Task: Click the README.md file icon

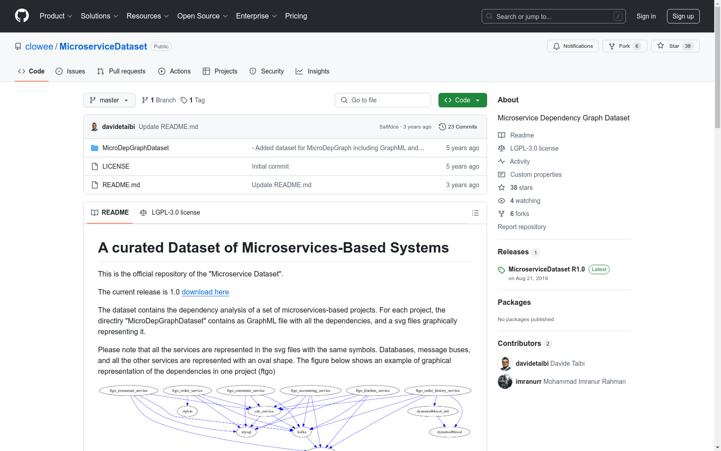Action: [95, 185]
